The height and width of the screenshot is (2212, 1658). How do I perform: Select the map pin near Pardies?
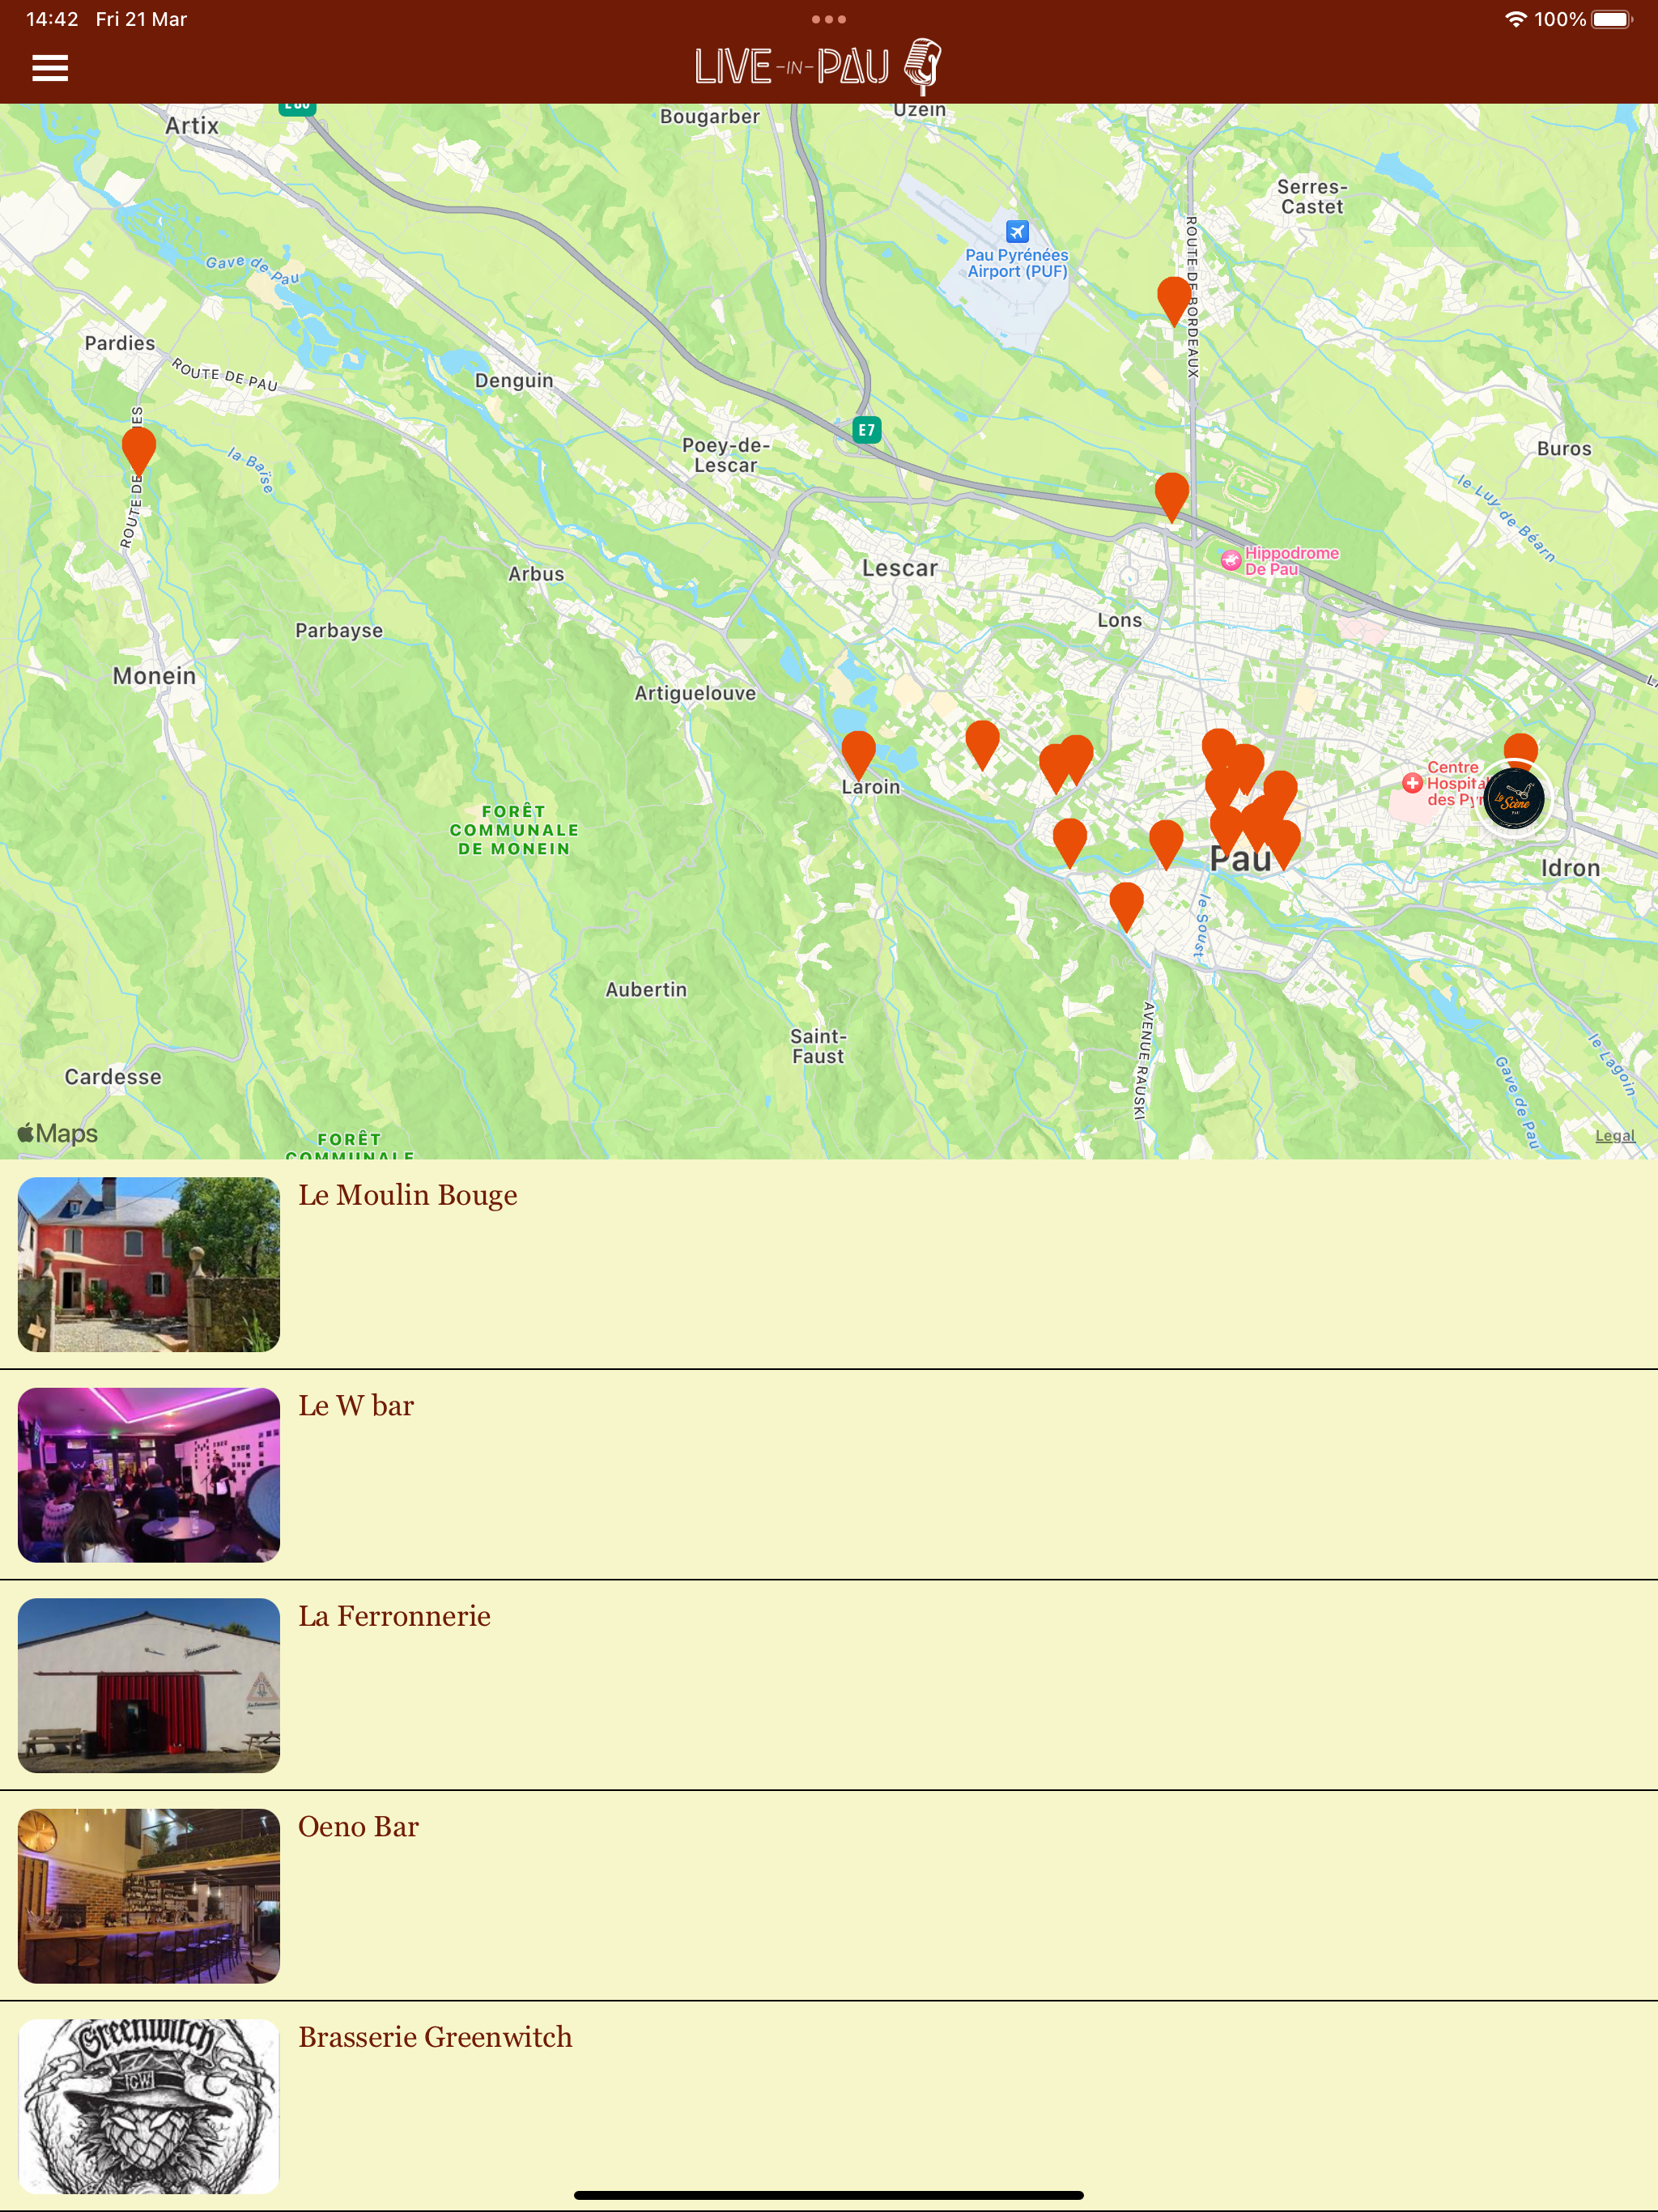pos(139,450)
